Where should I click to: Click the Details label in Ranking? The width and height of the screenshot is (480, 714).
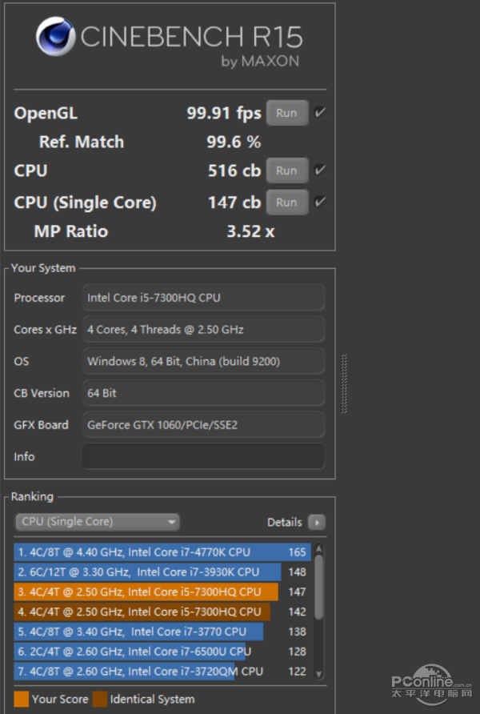point(284,523)
